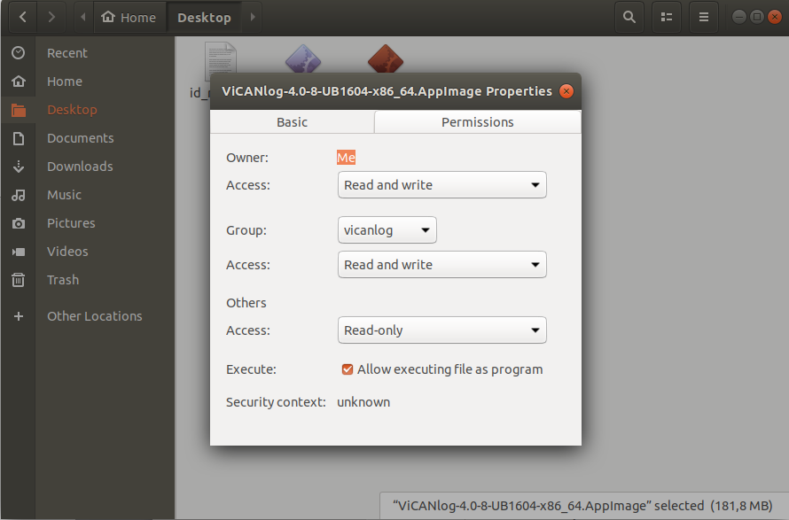Viewport: 789px width, 520px height.
Task: Click the Trash bin icon in the sidebar
Action: (x=18, y=280)
